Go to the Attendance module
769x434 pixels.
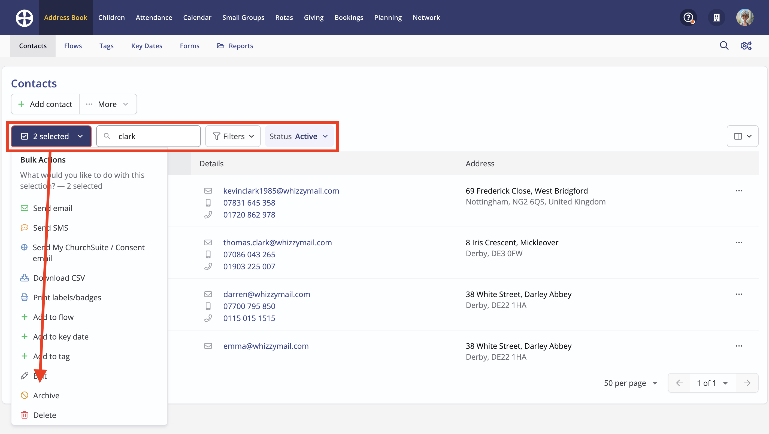[x=154, y=18]
